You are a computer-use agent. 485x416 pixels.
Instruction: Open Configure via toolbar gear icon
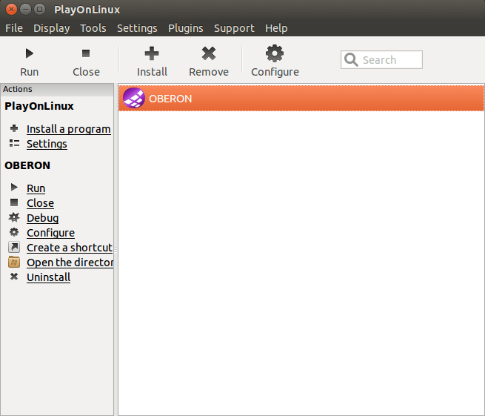tap(275, 53)
